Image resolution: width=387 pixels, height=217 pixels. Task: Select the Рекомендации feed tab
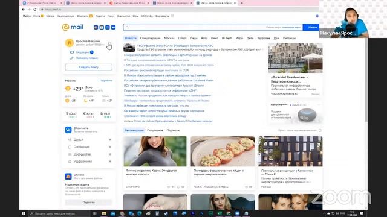tap(134, 130)
